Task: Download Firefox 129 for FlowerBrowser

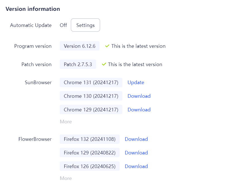Action: click(x=136, y=152)
